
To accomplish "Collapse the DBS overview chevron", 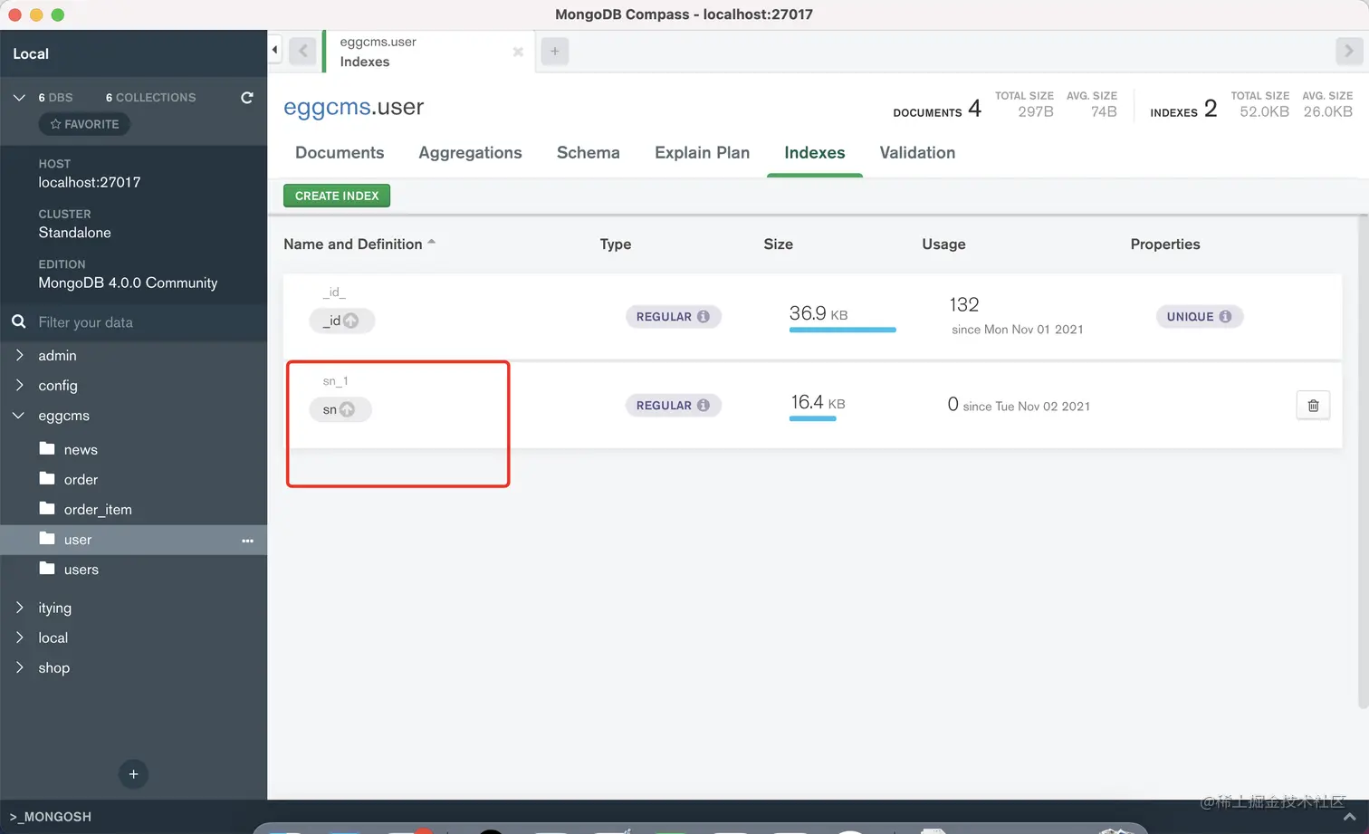I will point(19,98).
